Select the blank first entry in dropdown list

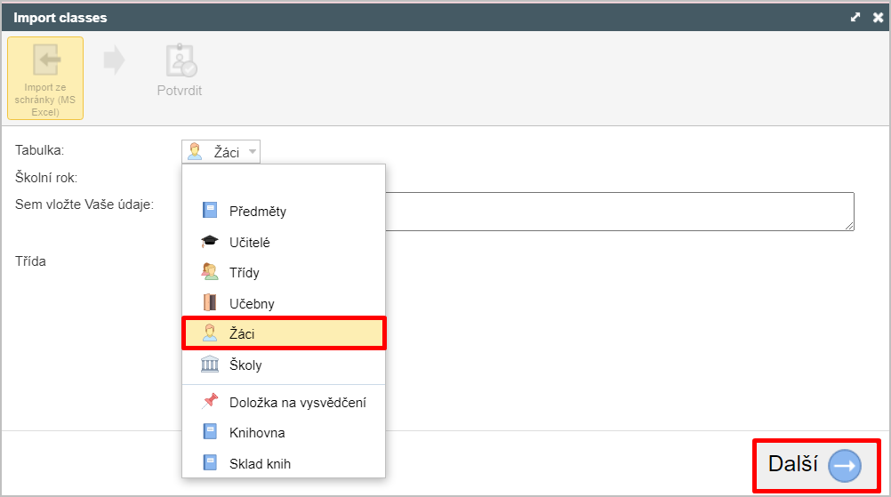(x=284, y=180)
